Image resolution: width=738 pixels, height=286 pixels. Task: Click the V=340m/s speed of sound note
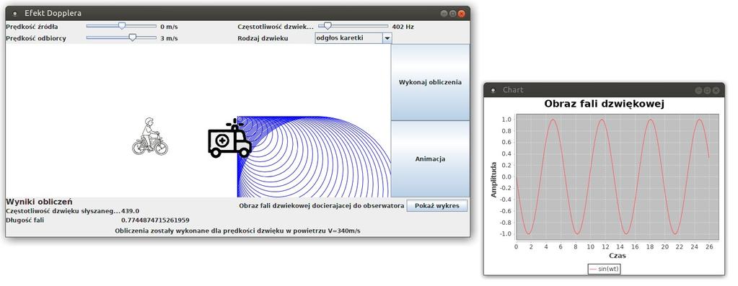point(237,231)
